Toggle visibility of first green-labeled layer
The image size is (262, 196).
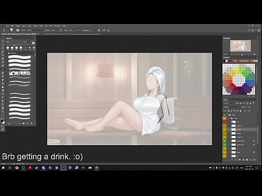(x=224, y=141)
